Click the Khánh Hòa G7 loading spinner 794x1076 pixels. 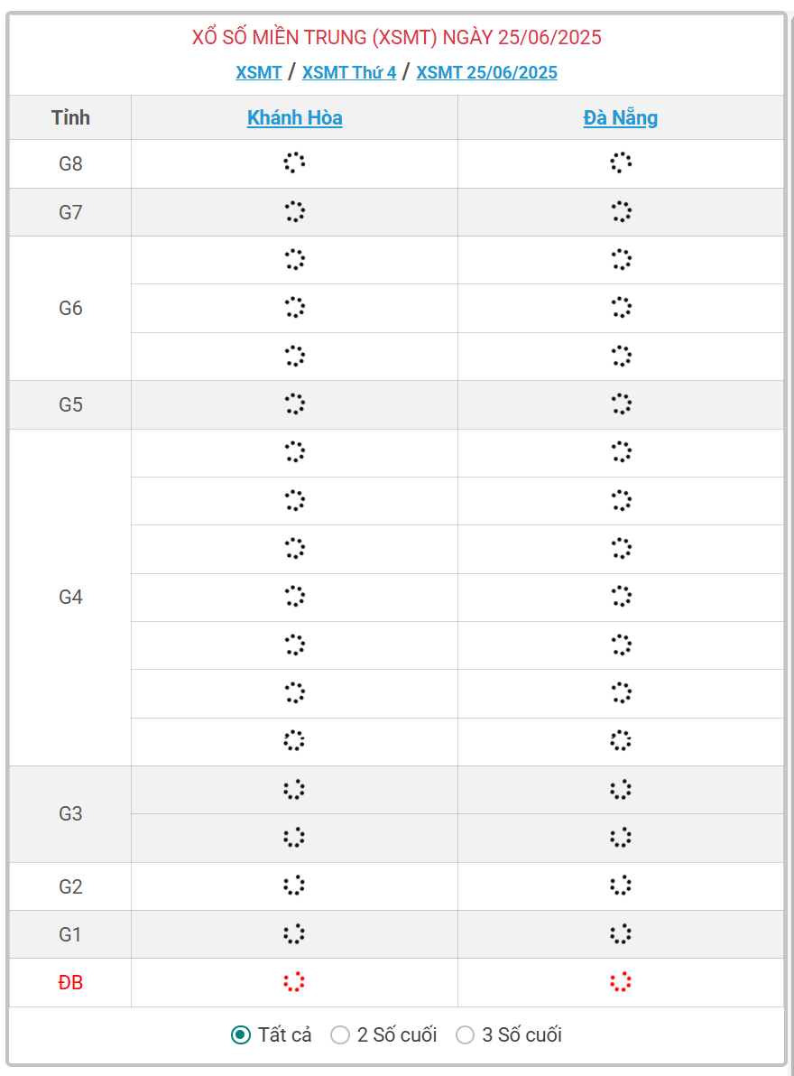coord(294,212)
